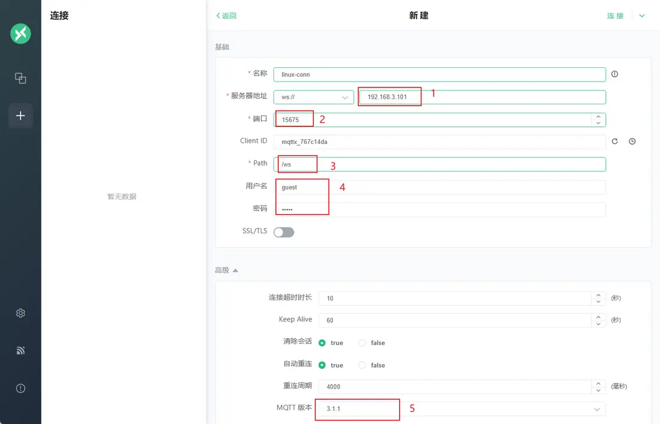Click the plus new connection icon
Viewport: 660px width, 424px height.
point(20,116)
